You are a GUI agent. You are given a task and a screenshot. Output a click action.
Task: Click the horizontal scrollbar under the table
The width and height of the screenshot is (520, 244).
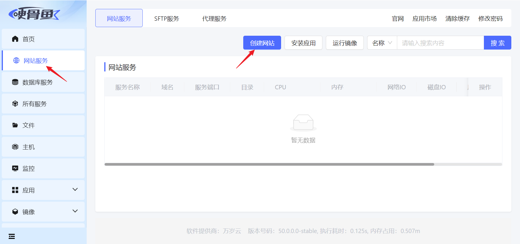point(269,164)
